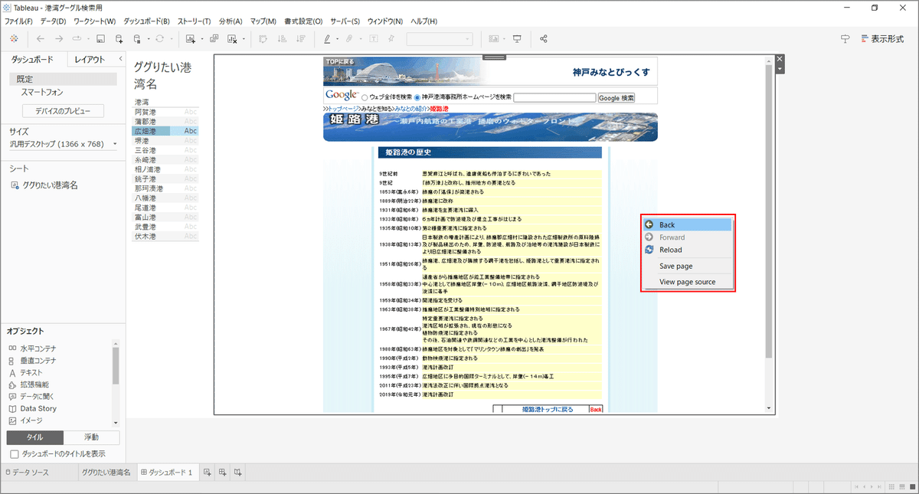
Task: Click the new worksheet chart icon
Action: pos(191,38)
